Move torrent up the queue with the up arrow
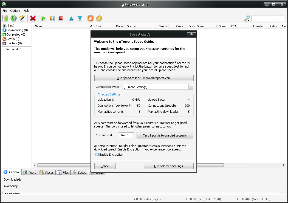288x203 pixels. (x=71, y=18)
